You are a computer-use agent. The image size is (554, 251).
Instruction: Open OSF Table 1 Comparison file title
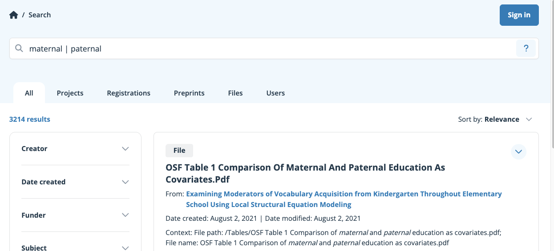click(x=305, y=174)
